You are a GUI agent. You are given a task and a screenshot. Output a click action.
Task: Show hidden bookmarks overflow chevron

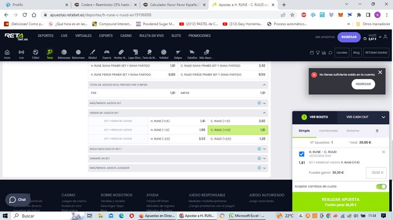tap(349, 24)
